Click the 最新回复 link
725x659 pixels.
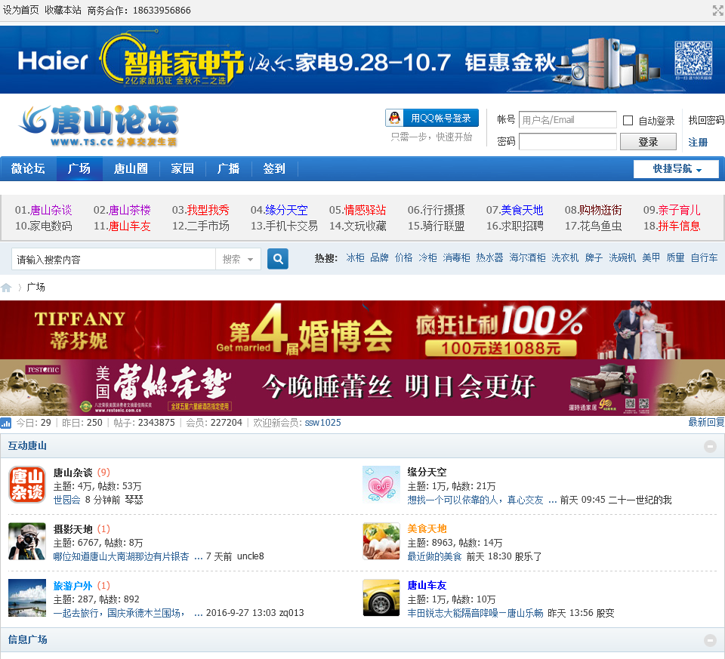click(x=706, y=423)
